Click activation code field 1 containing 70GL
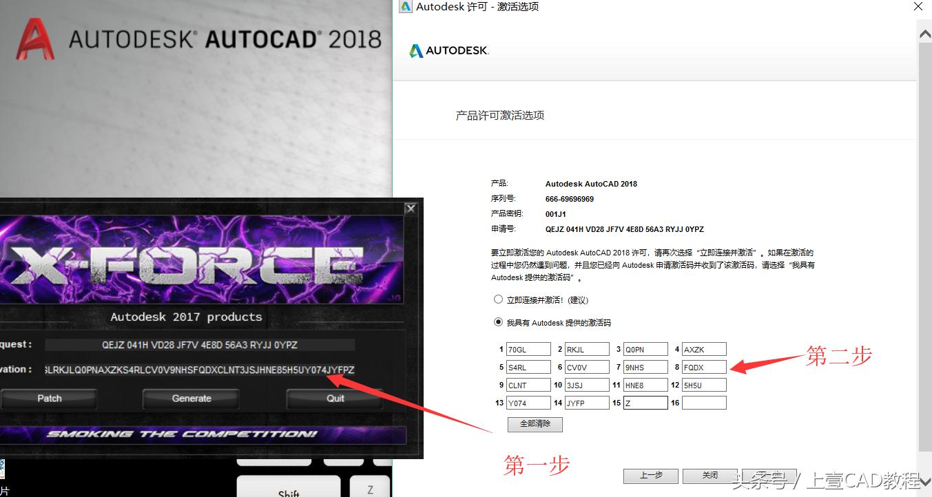Screen dimensions: 932x497 pyautogui.click(x=528, y=349)
